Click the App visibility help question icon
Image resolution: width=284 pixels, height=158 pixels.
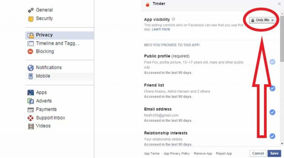[173, 19]
